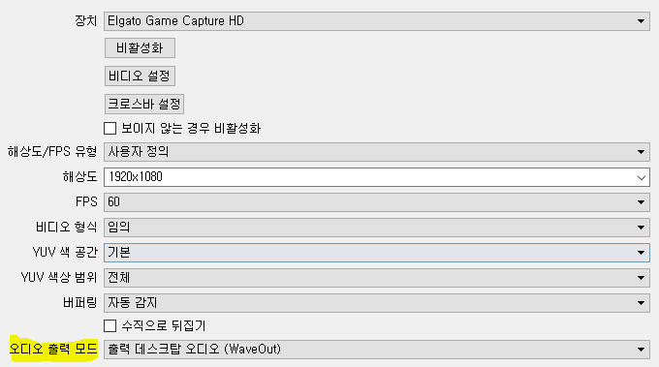This screenshot has width=659, height=367.
Task: Click arrow on Elgato Game Capture HD
Action: (641, 21)
